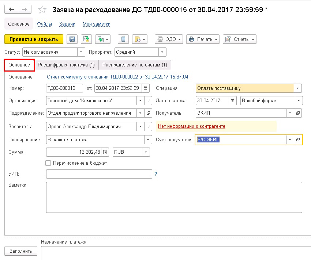The height and width of the screenshot is (260, 311).
Task: Open Организация record via its open button
Action: [148, 100]
